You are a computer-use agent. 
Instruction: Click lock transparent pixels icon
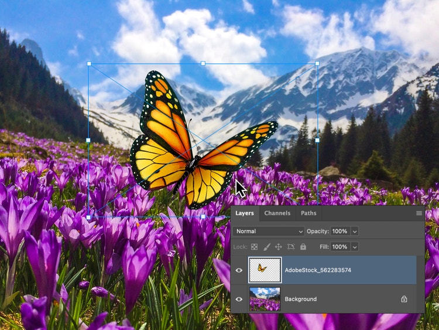[x=254, y=247]
